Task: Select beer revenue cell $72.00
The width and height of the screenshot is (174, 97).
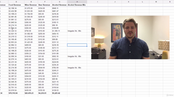Action: pyautogui.click(x=45, y=82)
